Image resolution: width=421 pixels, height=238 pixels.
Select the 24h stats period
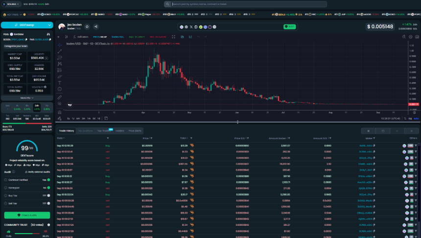[37, 108]
